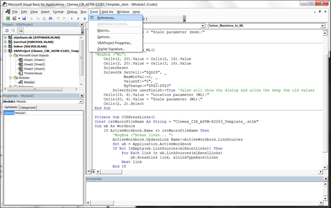
Task: Click the Cut scissors toolbar icon
Action: [32, 19]
